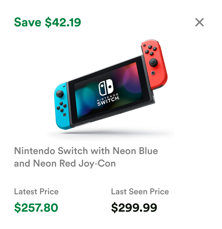Click the "and Neon Red Joy-Con" title line
This screenshot has height=229, width=222.
coord(65,163)
